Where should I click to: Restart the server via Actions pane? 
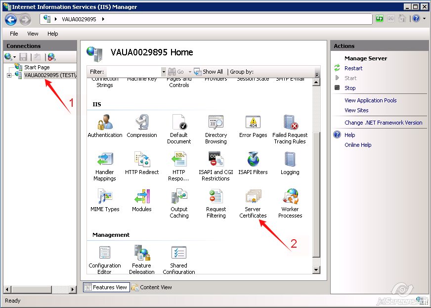click(x=353, y=68)
